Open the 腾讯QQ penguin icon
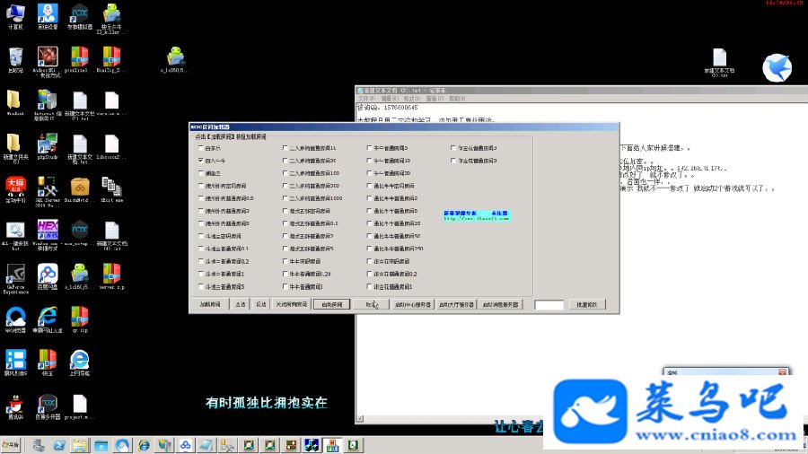The width and height of the screenshot is (808, 454). (15, 406)
